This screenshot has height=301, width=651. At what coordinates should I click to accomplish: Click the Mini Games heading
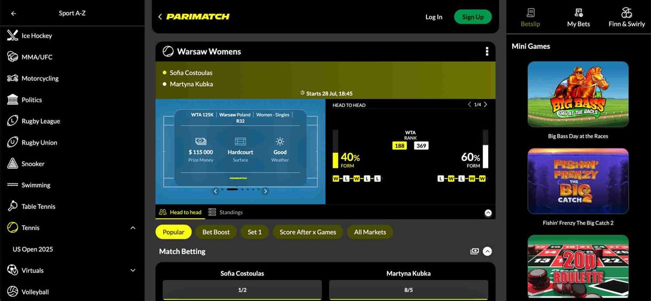(x=531, y=46)
